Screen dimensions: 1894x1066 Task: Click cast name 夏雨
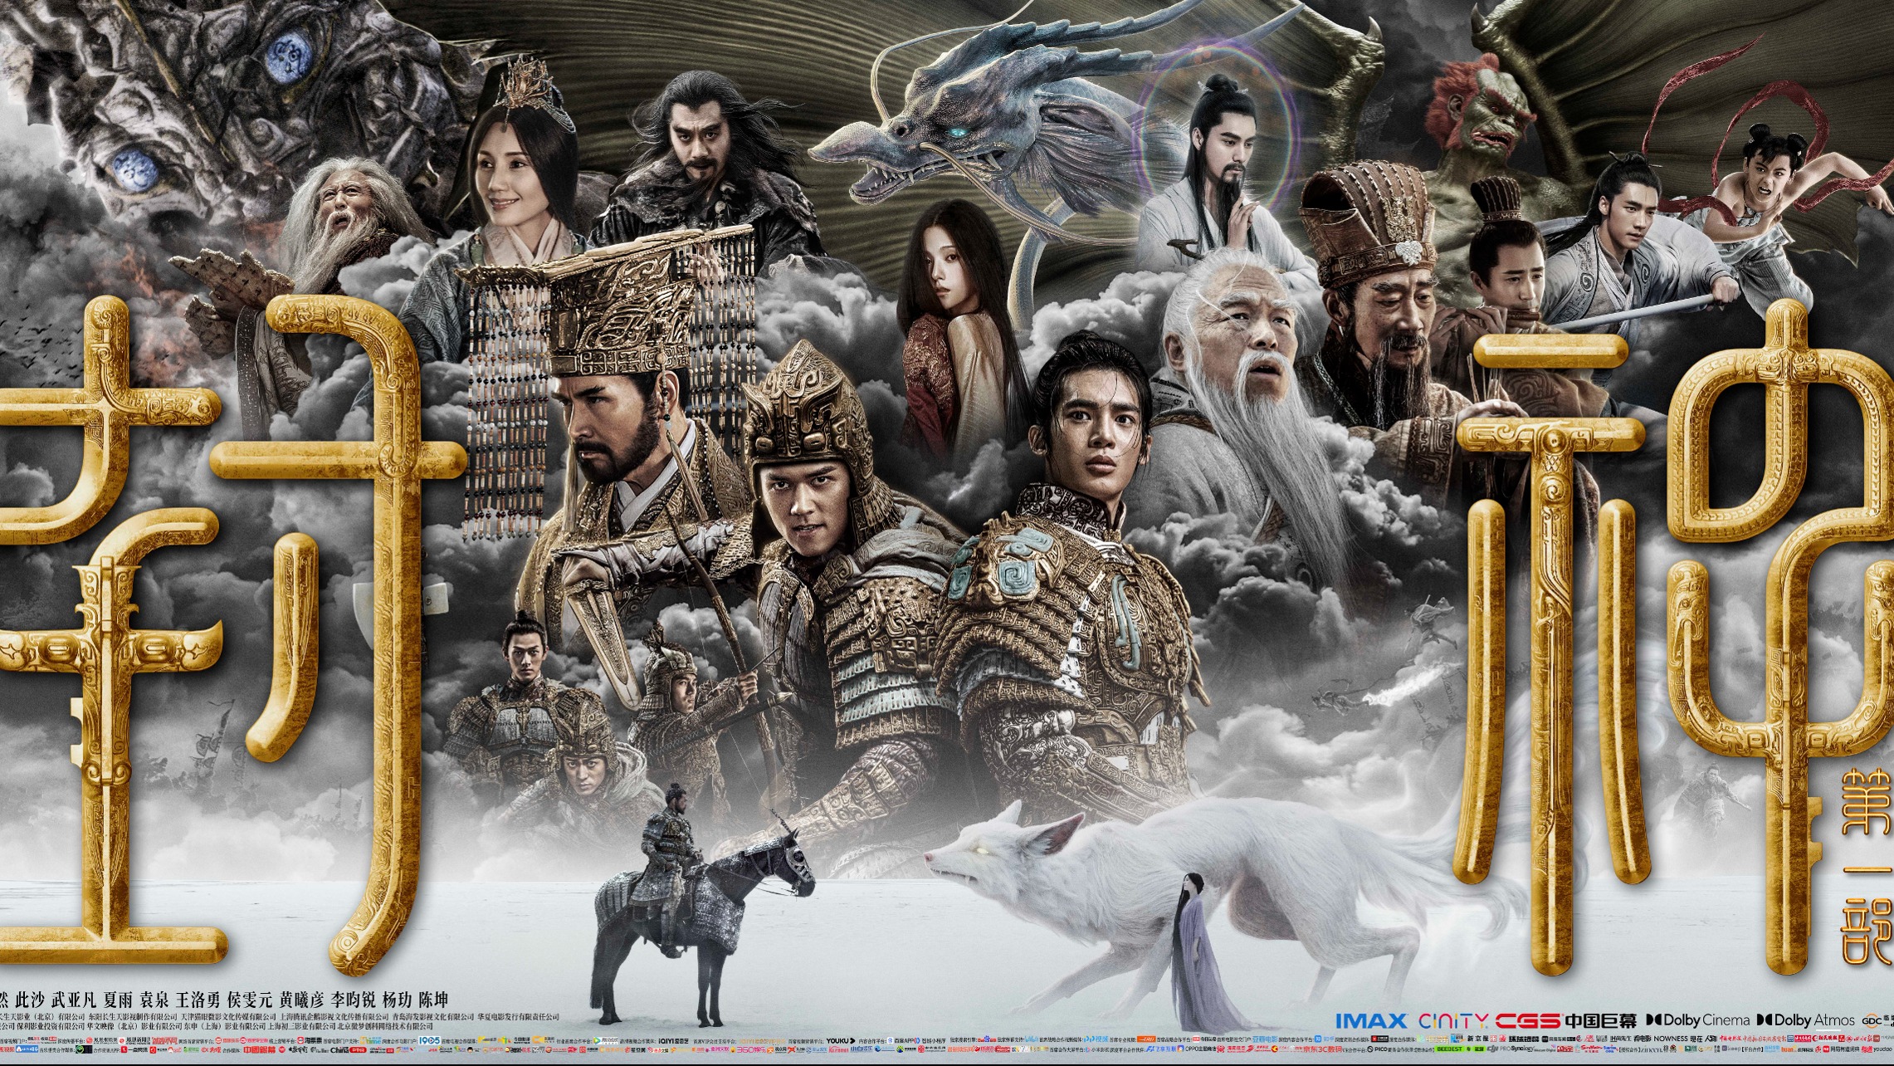point(118,1000)
